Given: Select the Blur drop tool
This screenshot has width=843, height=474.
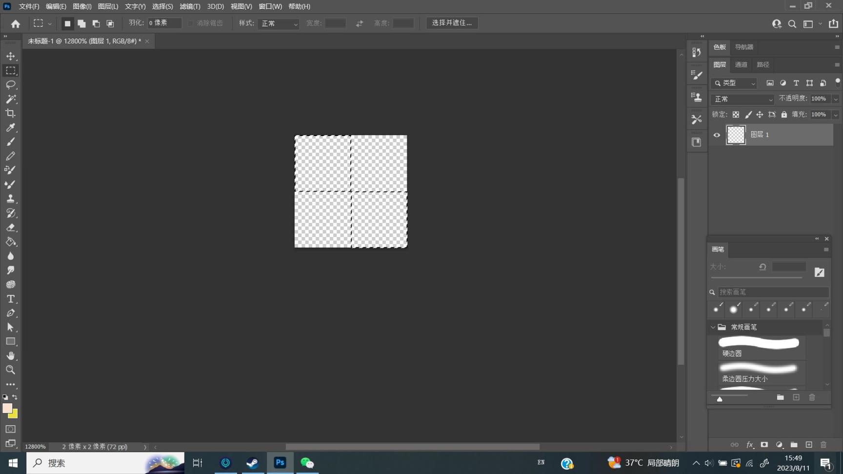Looking at the screenshot, I should pyautogui.click(x=11, y=256).
